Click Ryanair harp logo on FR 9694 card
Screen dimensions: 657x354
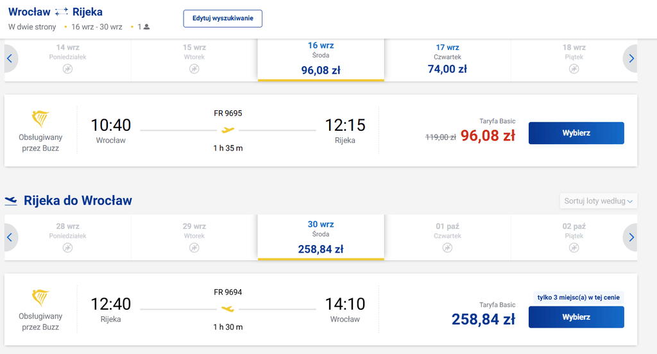pos(40,298)
